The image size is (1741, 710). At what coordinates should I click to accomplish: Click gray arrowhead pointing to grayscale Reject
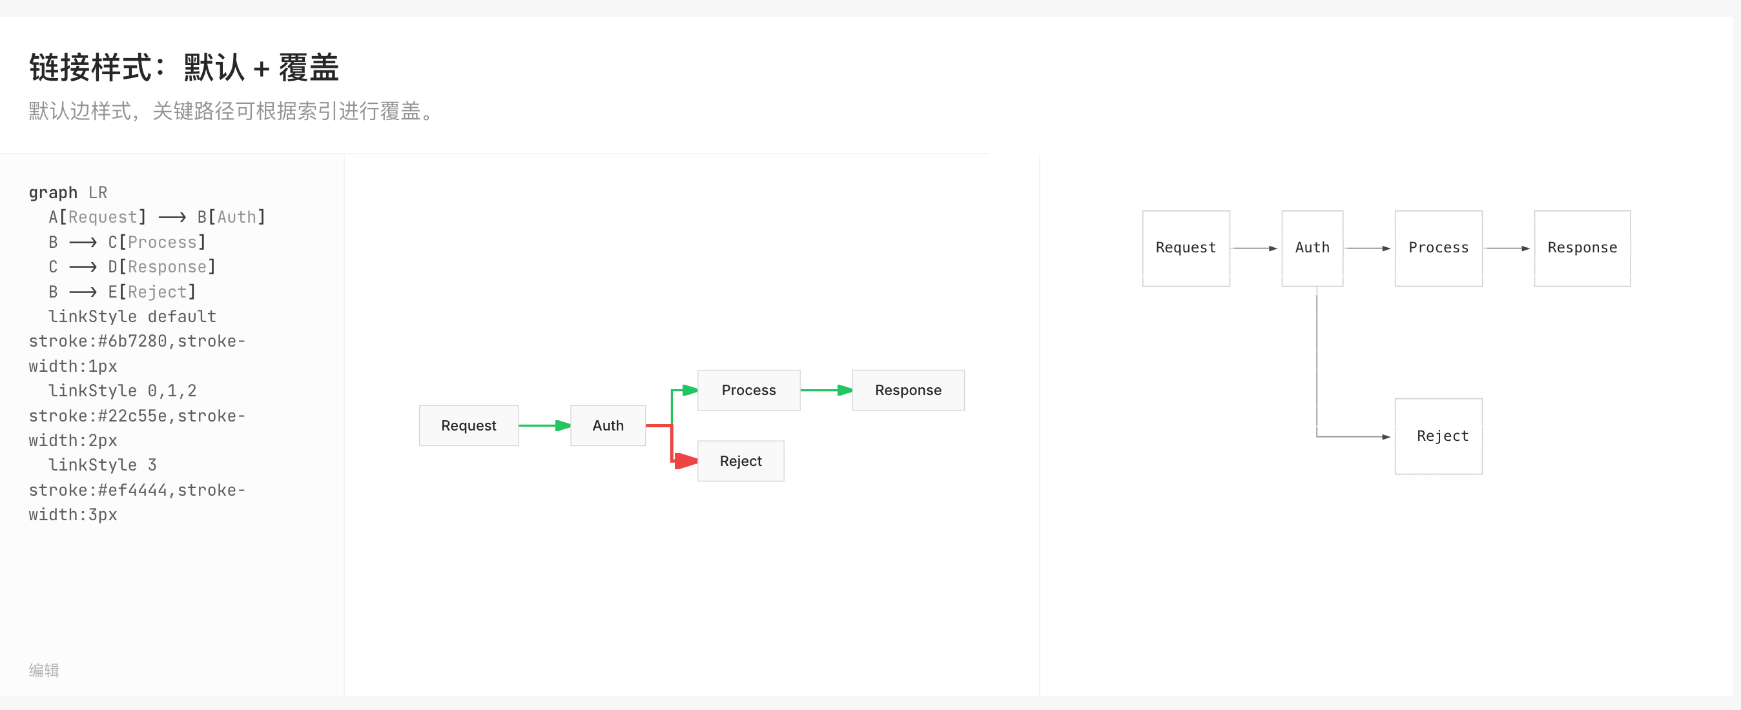(x=1385, y=437)
